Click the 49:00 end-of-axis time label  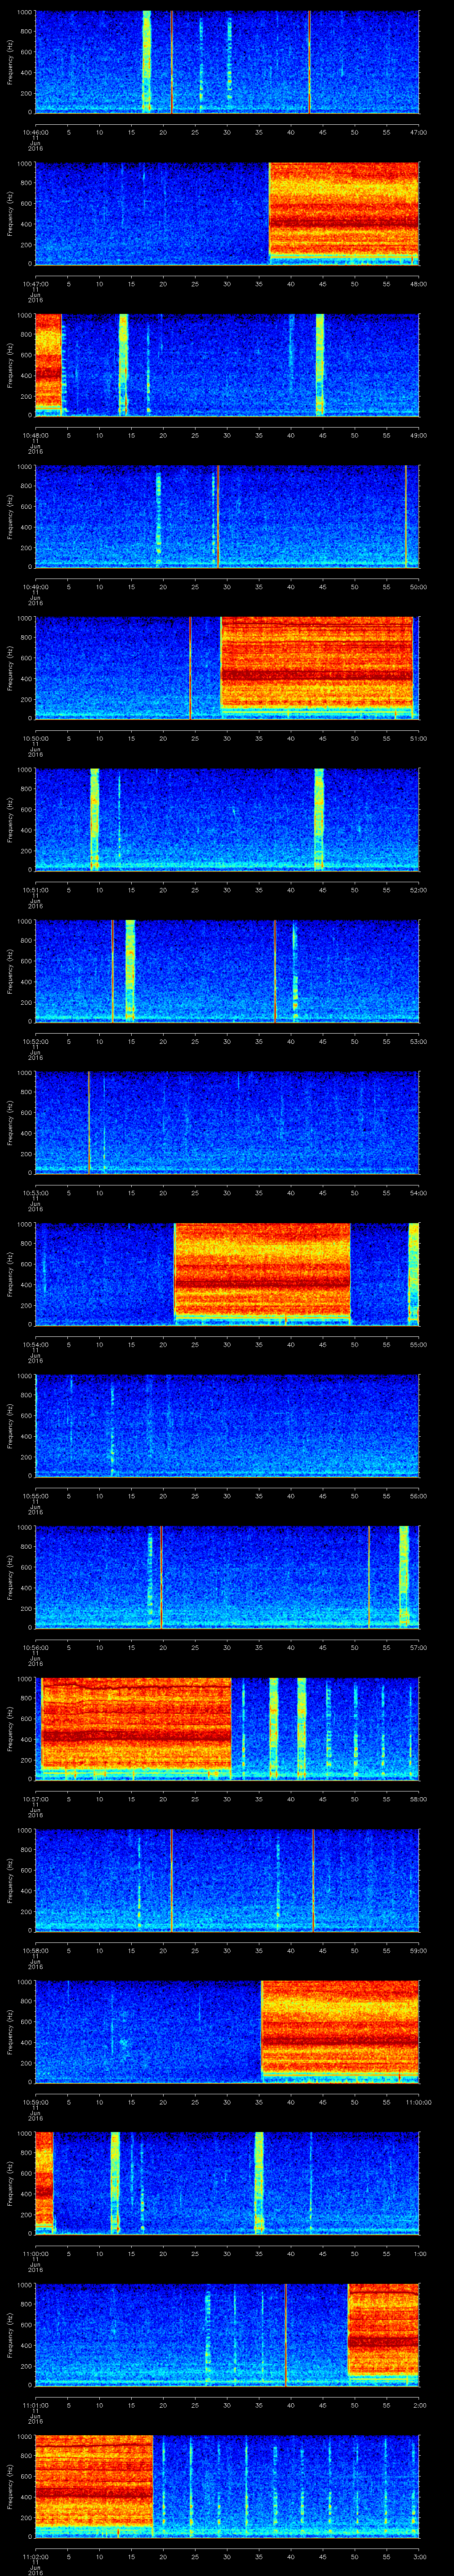[418, 435]
